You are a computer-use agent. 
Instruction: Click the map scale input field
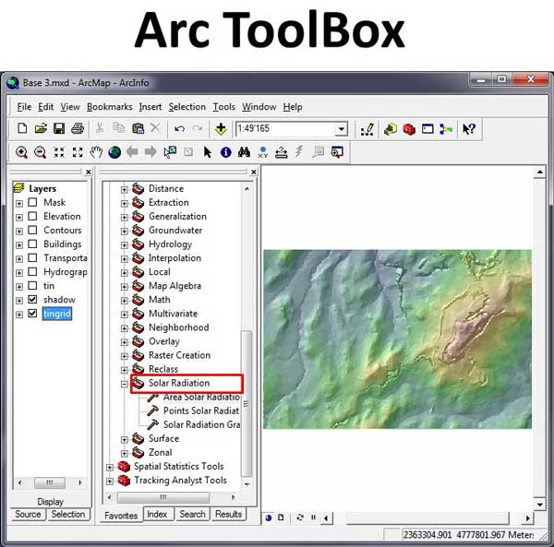pos(286,129)
